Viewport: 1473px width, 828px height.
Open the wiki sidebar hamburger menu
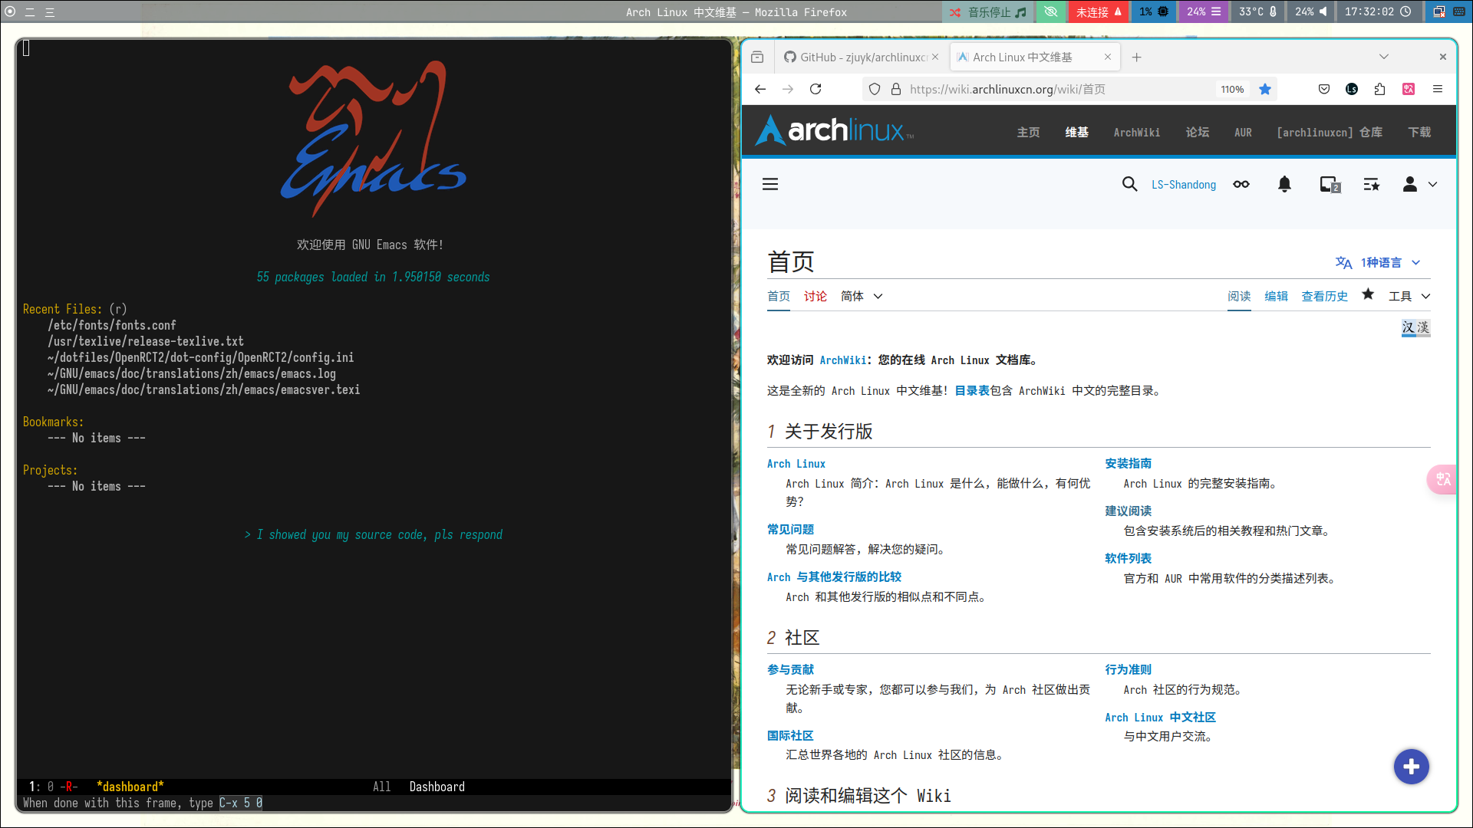click(770, 184)
